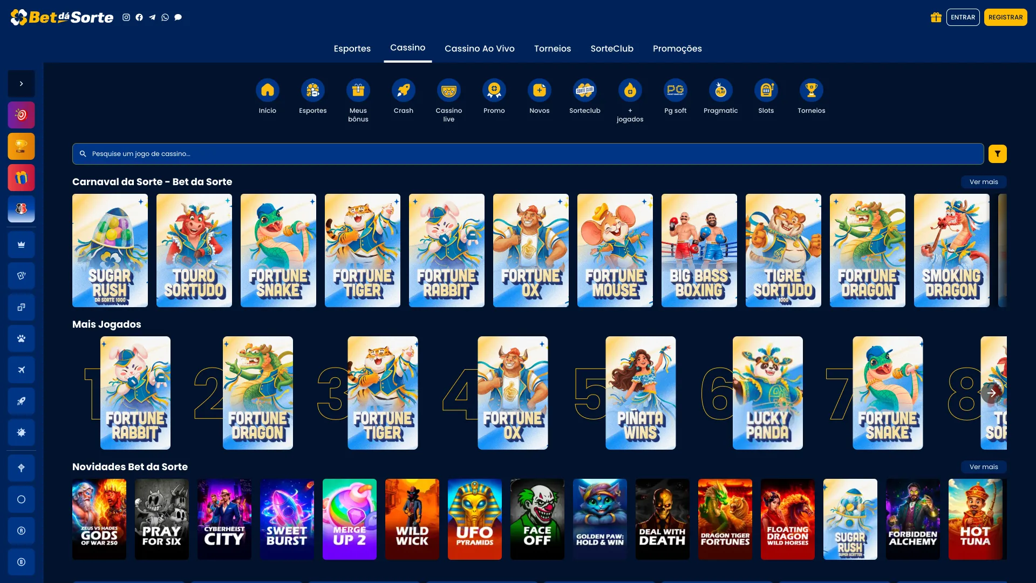Click the gift icon in left sidebar
Screen dimensions: 1036x583
(x=21, y=178)
